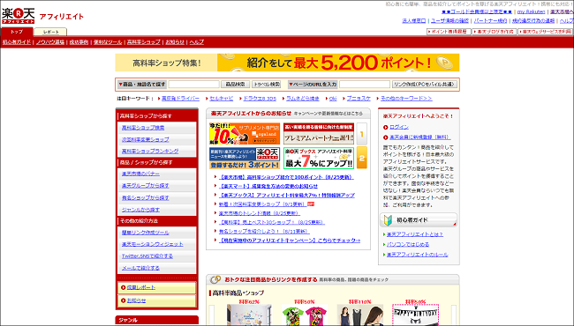Open the 10% supplement shop banner
The image size is (574, 326).
click(x=245, y=134)
